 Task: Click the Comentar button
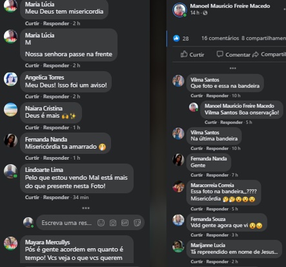[234, 54]
